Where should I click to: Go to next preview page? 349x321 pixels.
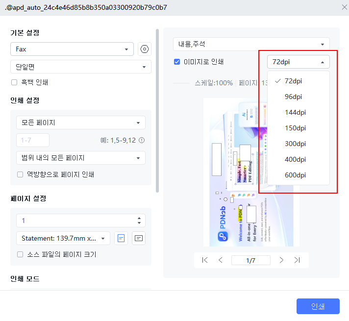pos(281,260)
